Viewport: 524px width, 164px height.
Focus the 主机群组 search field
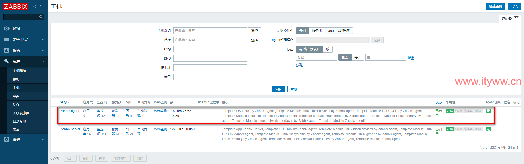point(210,31)
